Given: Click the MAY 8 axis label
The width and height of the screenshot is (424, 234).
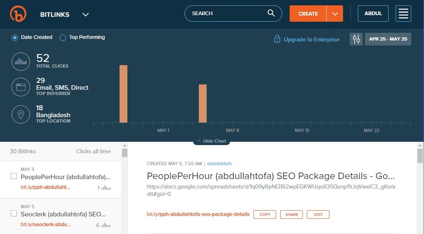Looking at the screenshot, I should pyautogui.click(x=233, y=130).
